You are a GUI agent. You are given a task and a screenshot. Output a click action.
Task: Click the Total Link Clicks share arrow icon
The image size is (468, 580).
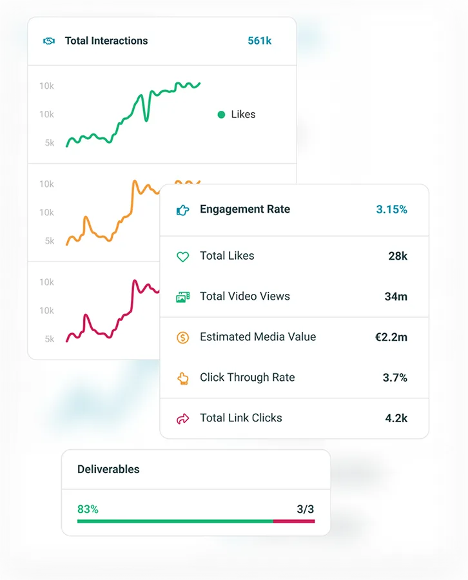click(x=183, y=419)
